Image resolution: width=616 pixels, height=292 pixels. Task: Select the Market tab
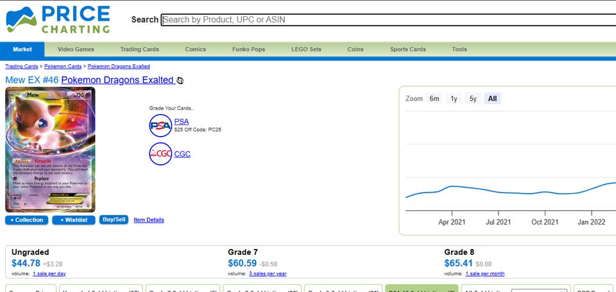22,49
